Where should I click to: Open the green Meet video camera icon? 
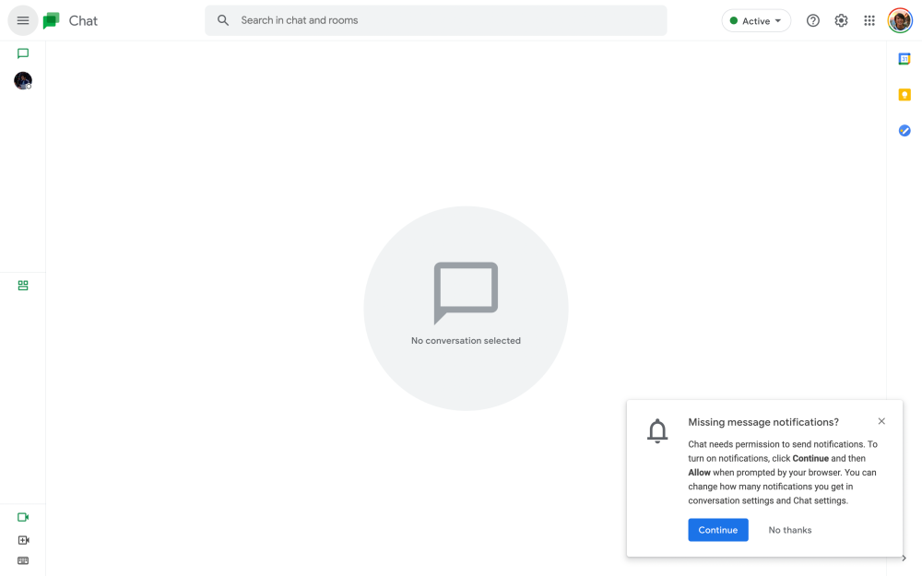(x=23, y=517)
